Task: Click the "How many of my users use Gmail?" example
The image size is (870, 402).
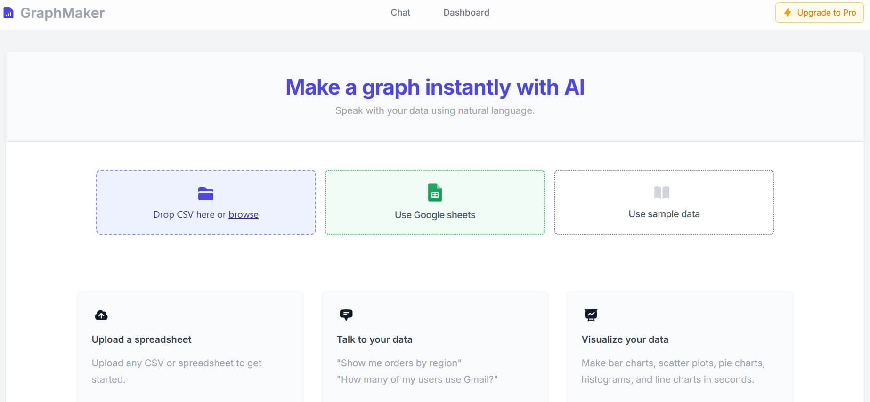Action: point(417,379)
